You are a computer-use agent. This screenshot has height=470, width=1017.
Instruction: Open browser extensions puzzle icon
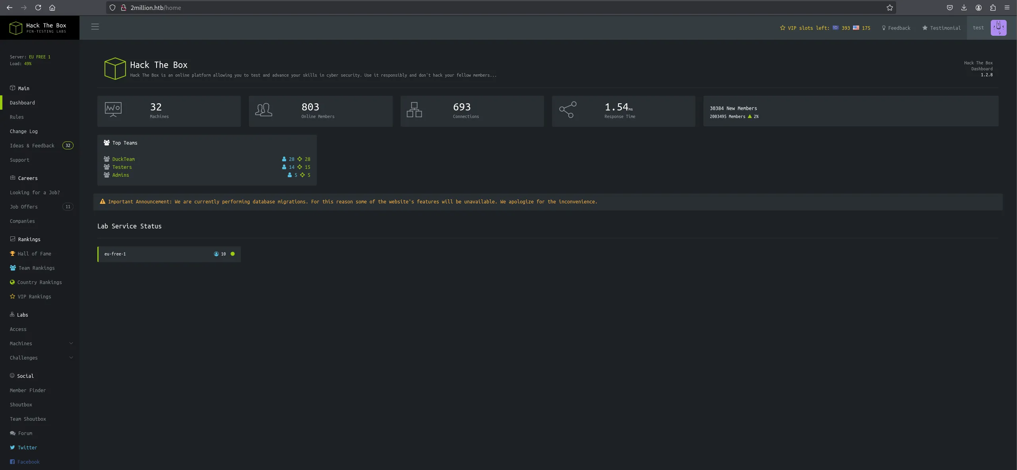[992, 8]
